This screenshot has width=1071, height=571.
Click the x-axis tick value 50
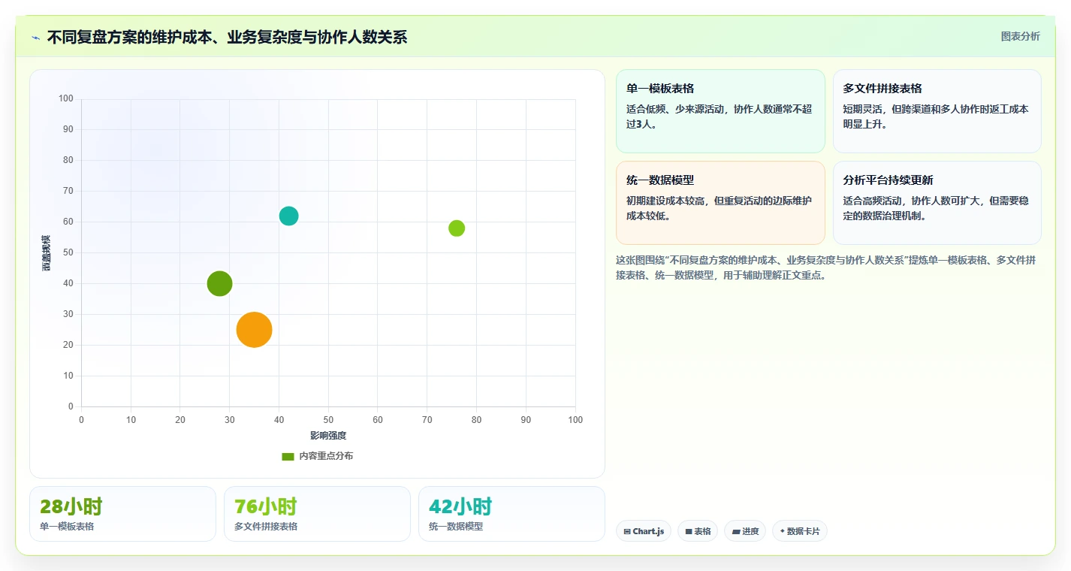tap(328, 420)
